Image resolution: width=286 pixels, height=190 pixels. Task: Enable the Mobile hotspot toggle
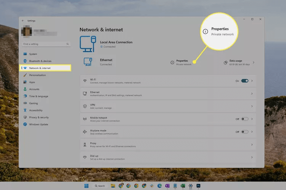click(x=245, y=119)
